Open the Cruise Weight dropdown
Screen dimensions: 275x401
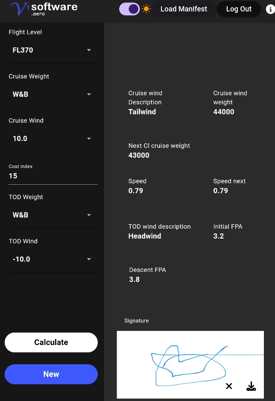52,94
